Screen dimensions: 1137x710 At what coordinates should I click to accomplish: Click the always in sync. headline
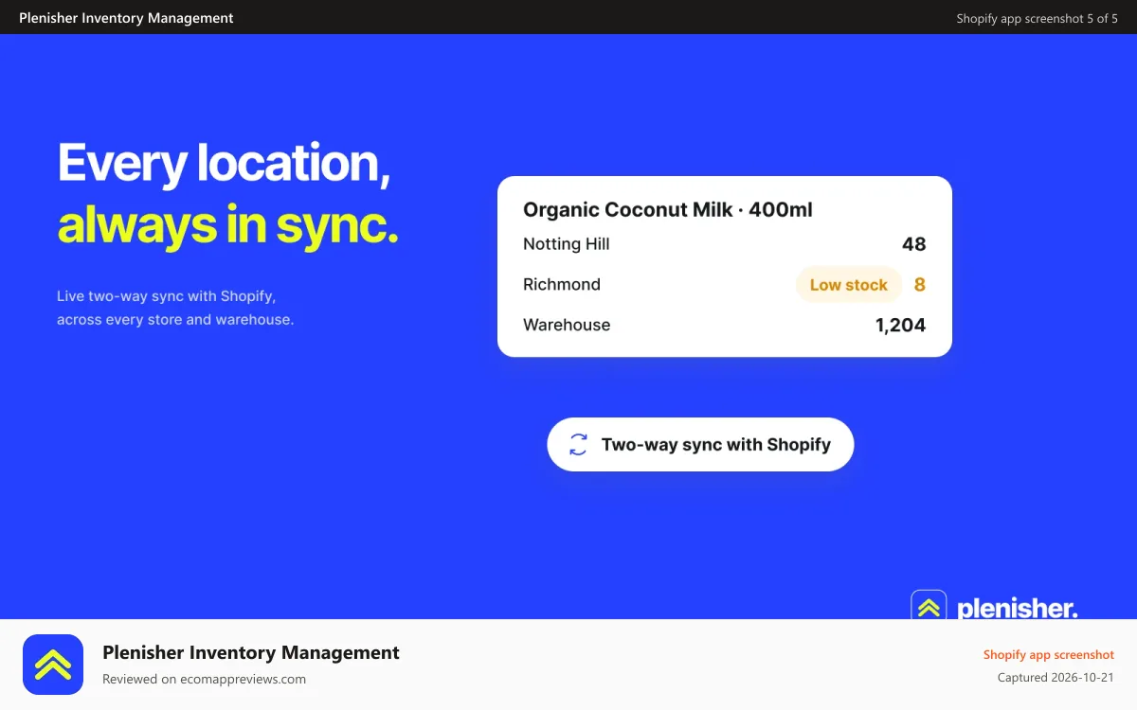[x=227, y=225]
